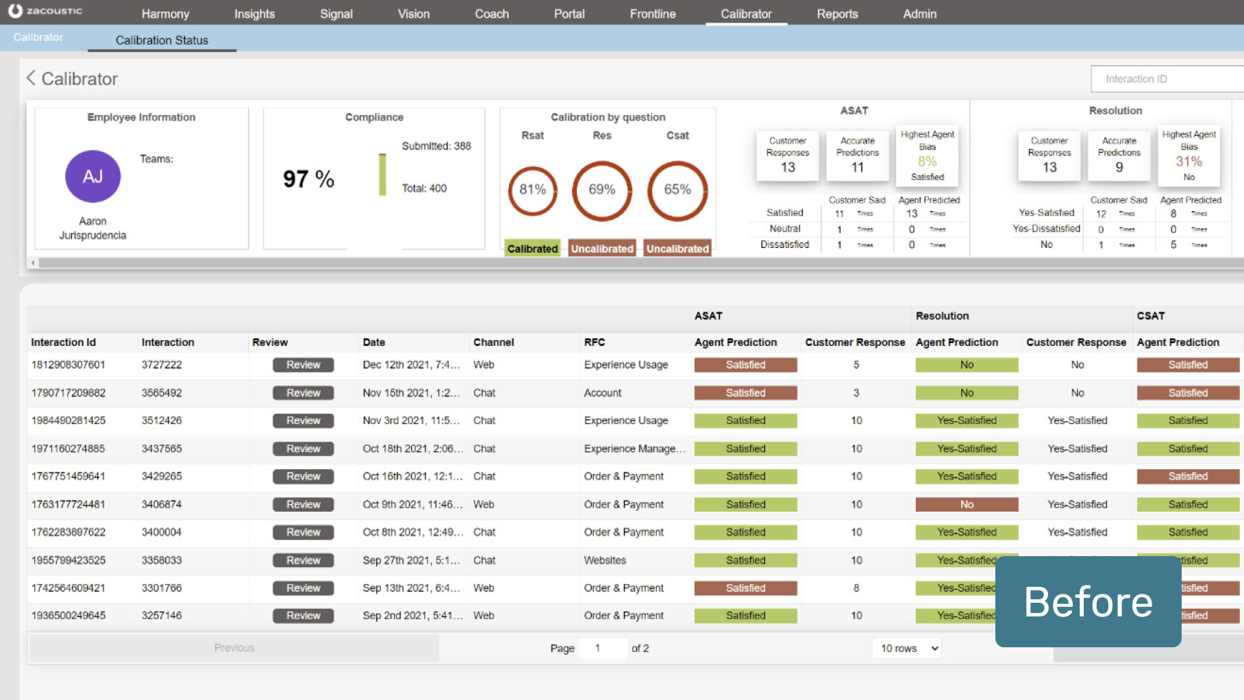Click the red No Resolution prediction cell
This screenshot has height=700, width=1244.
coord(967,505)
